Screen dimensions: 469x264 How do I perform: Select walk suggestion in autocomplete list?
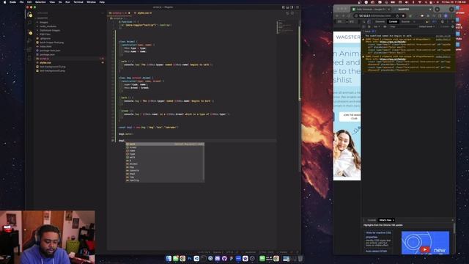coord(165,157)
